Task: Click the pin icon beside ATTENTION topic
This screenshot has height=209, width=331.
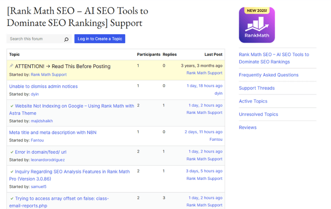Action: pyautogui.click(x=11, y=66)
